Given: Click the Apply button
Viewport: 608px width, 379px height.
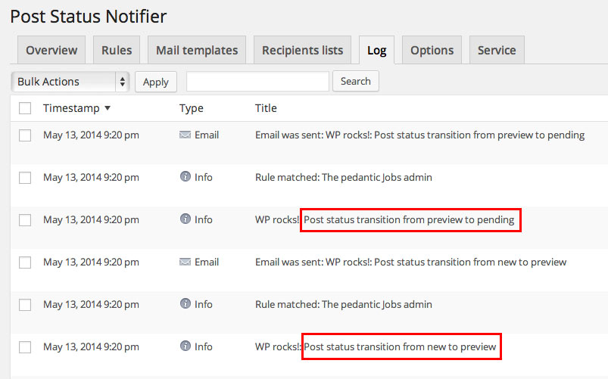Looking at the screenshot, I should 156,82.
